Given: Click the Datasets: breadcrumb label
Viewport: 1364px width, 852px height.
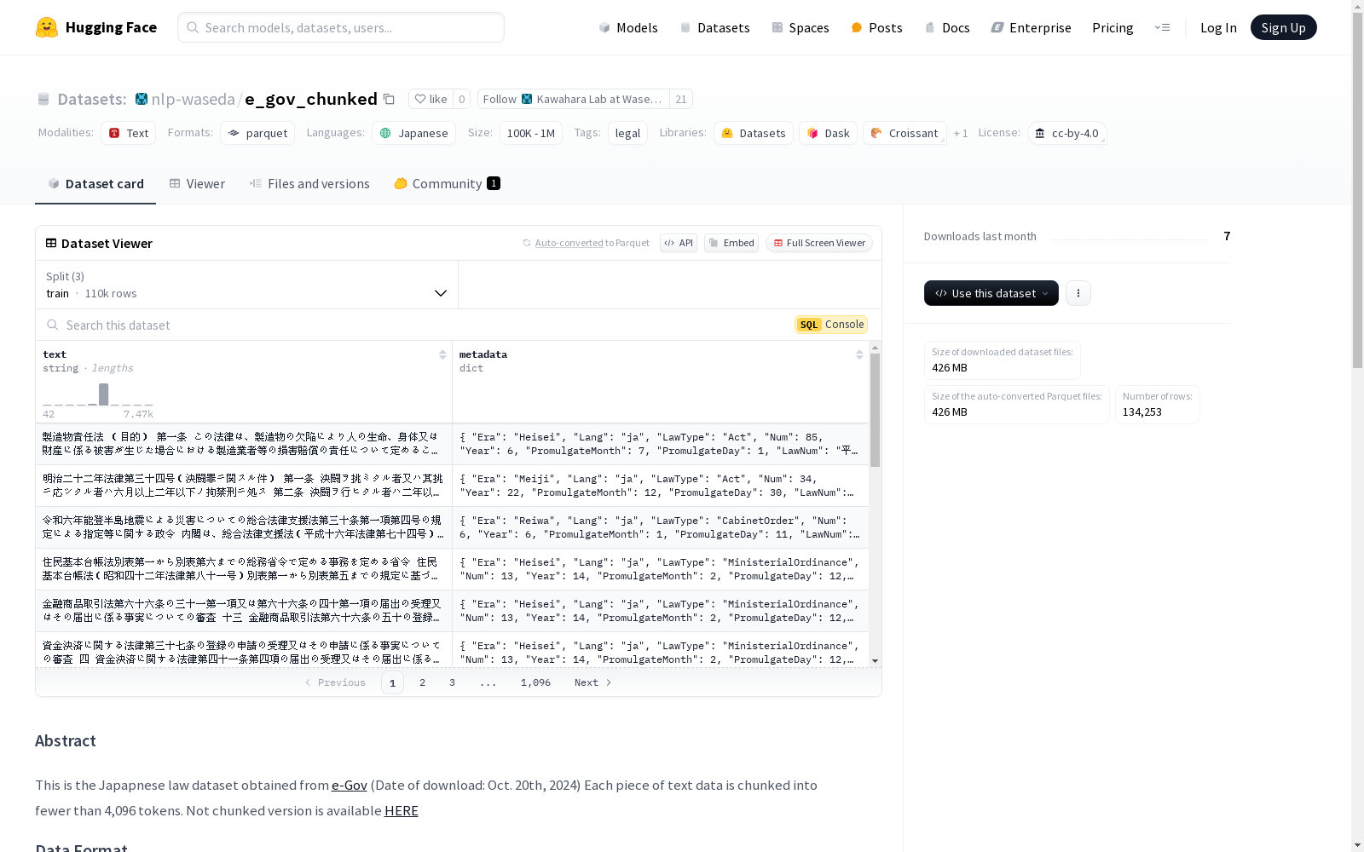Looking at the screenshot, I should tap(92, 99).
